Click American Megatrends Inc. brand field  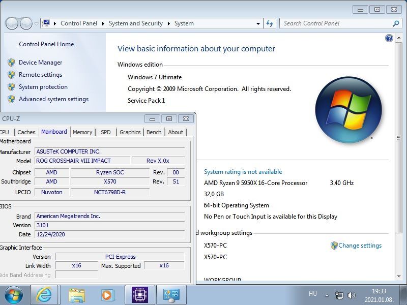coord(109,216)
